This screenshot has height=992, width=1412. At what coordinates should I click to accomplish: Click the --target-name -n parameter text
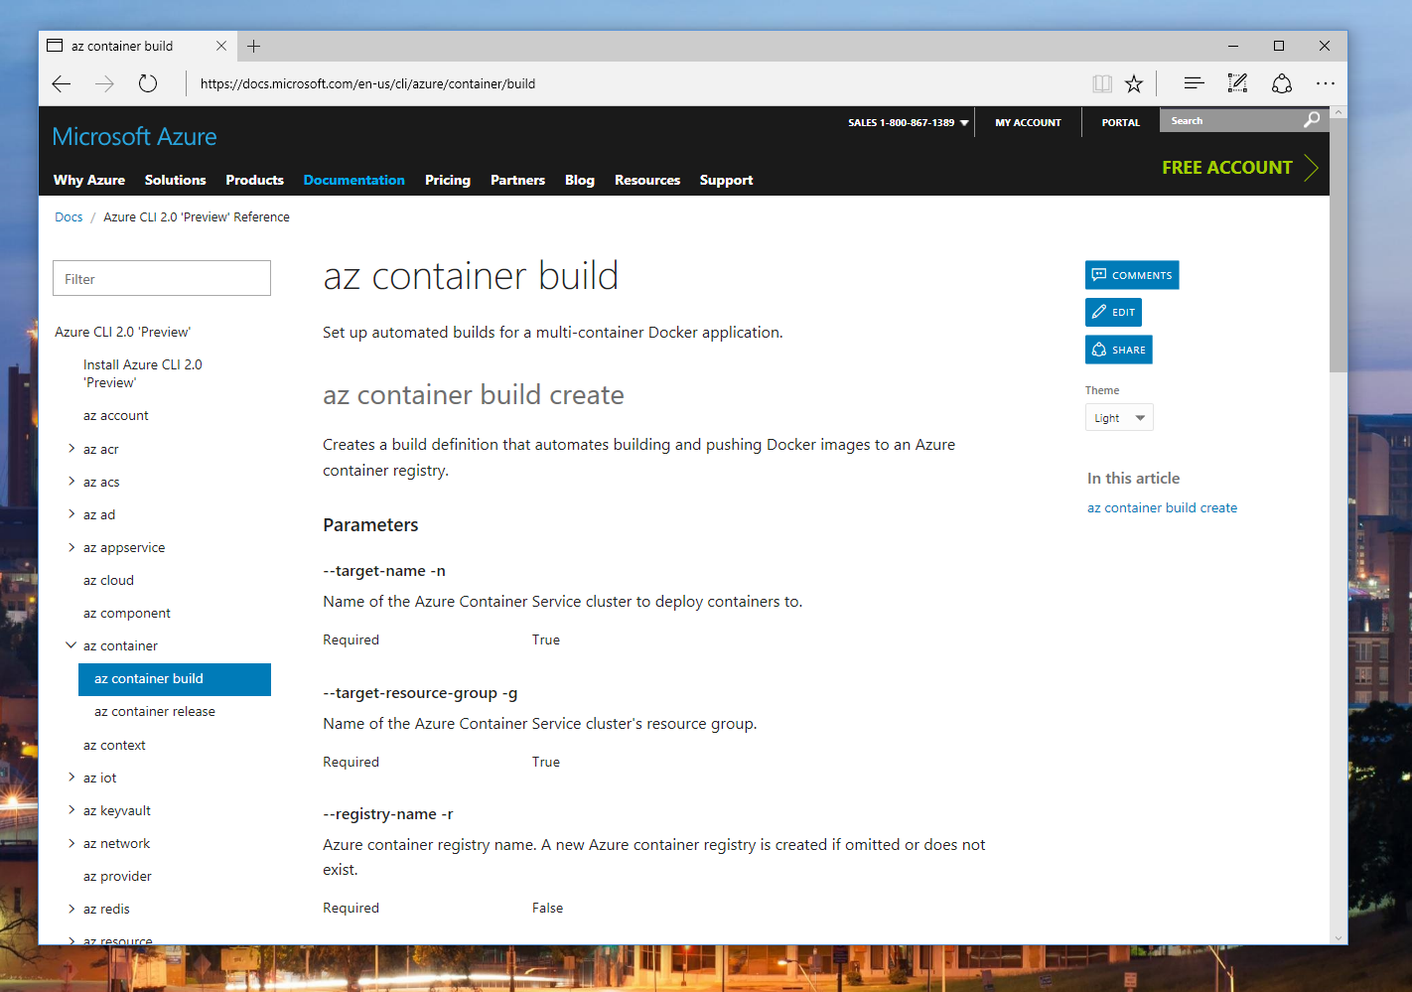(x=384, y=571)
